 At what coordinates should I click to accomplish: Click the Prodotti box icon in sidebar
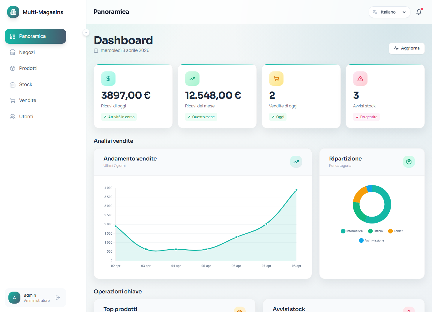(13, 68)
